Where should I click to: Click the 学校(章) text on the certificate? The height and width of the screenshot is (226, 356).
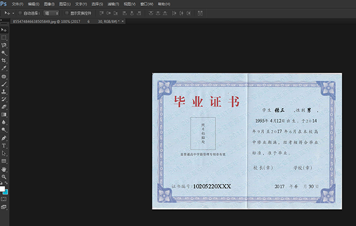pyautogui.click(x=303, y=168)
